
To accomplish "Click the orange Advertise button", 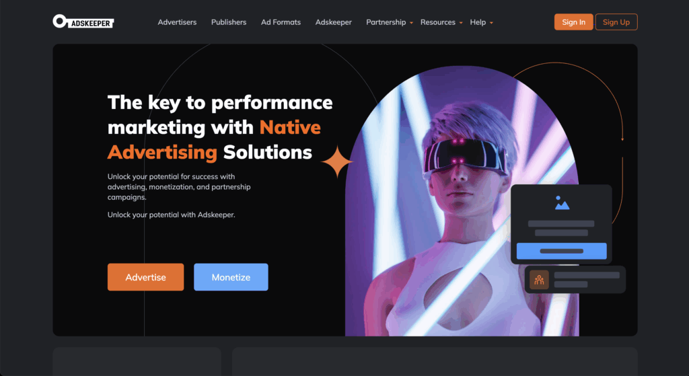I will [145, 277].
